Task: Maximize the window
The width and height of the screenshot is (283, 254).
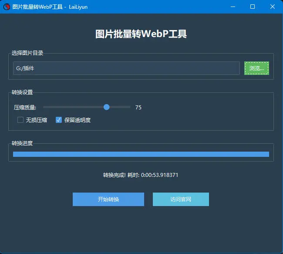Action: 253,7
